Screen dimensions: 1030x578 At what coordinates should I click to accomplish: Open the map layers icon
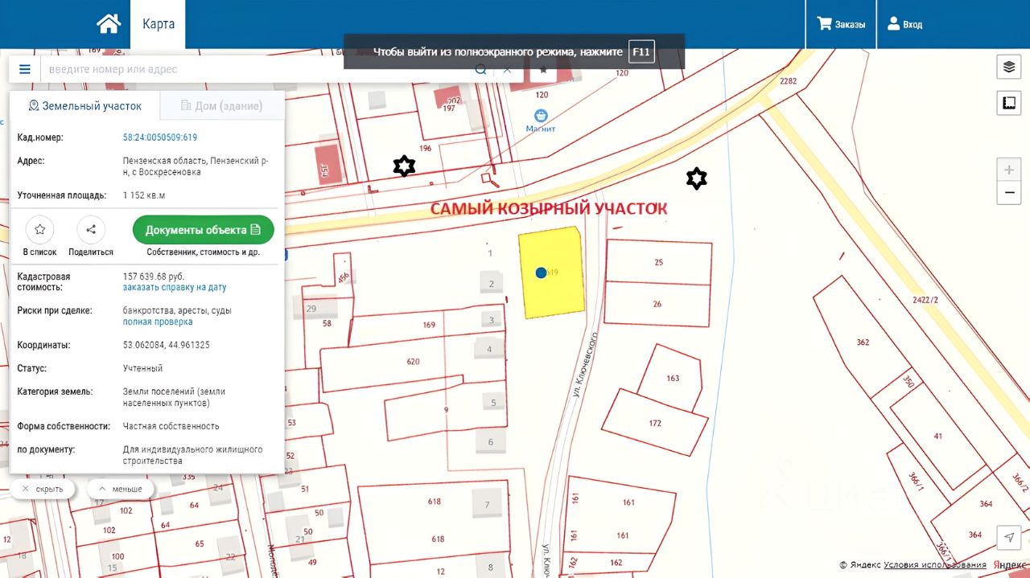coord(1009,67)
